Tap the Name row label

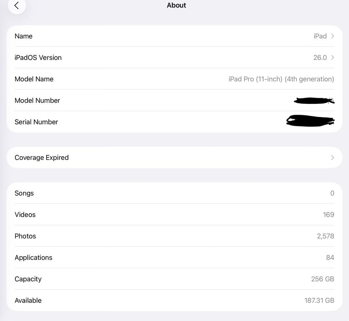point(24,36)
